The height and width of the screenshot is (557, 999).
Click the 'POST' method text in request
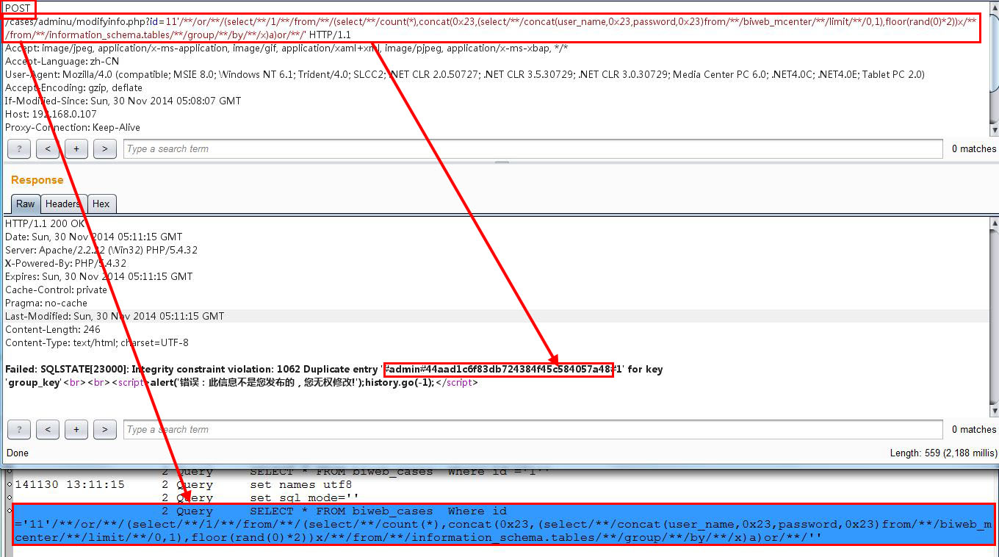pos(18,9)
